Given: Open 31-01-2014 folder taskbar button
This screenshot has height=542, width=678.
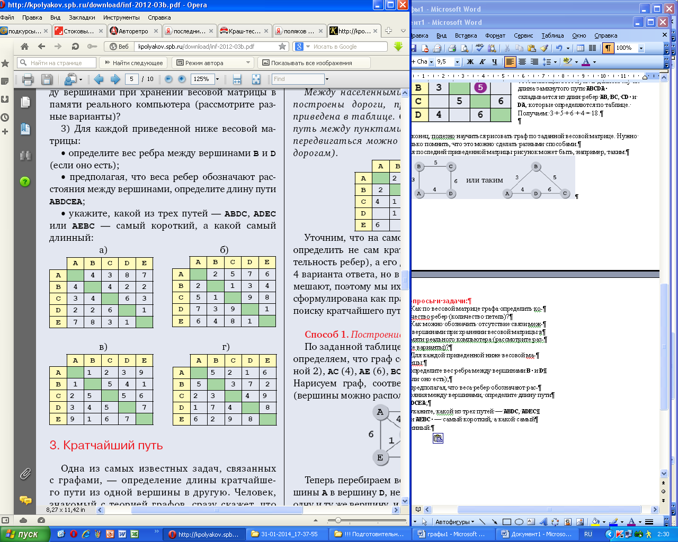Looking at the screenshot, I should point(289,534).
